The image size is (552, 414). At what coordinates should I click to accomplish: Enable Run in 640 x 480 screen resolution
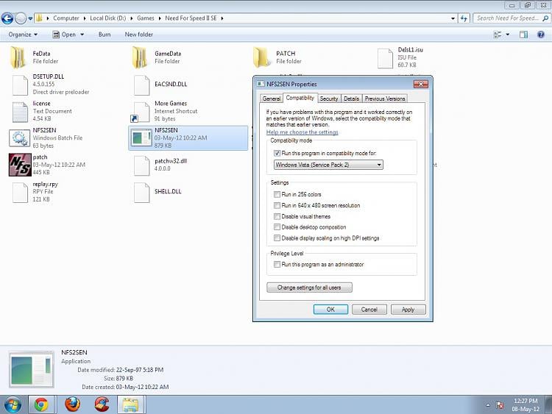pos(277,205)
